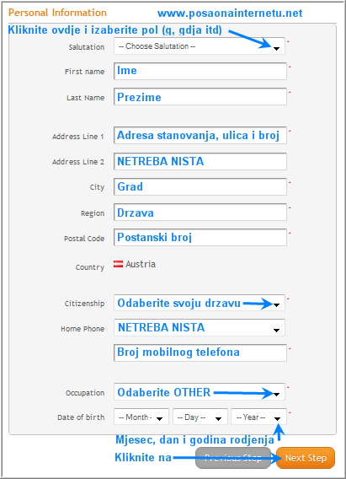Open the Choose Salutation dropdown
This screenshot has height=479, width=346.
point(200,46)
